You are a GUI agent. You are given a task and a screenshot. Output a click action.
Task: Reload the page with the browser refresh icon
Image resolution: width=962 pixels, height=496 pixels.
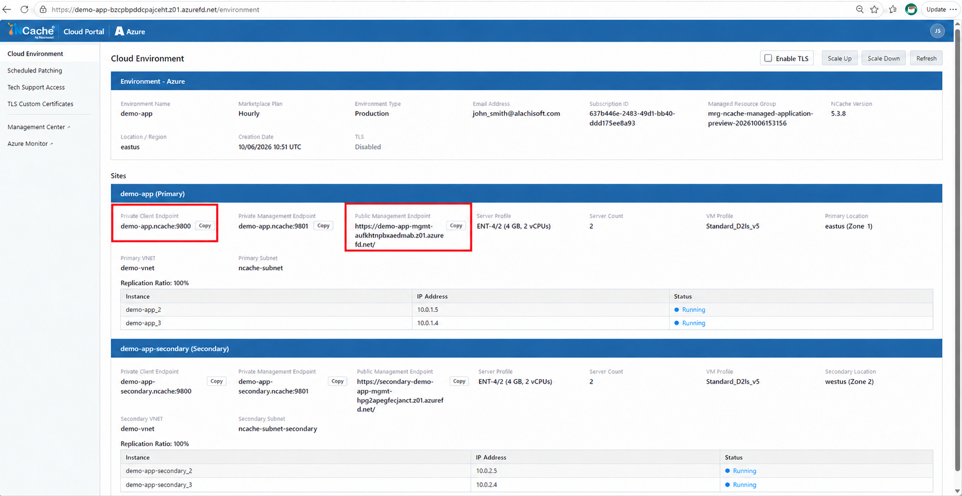click(24, 9)
